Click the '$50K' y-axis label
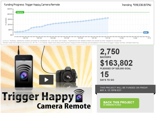156x113 pixels. pyautogui.click(x=10, y=30)
